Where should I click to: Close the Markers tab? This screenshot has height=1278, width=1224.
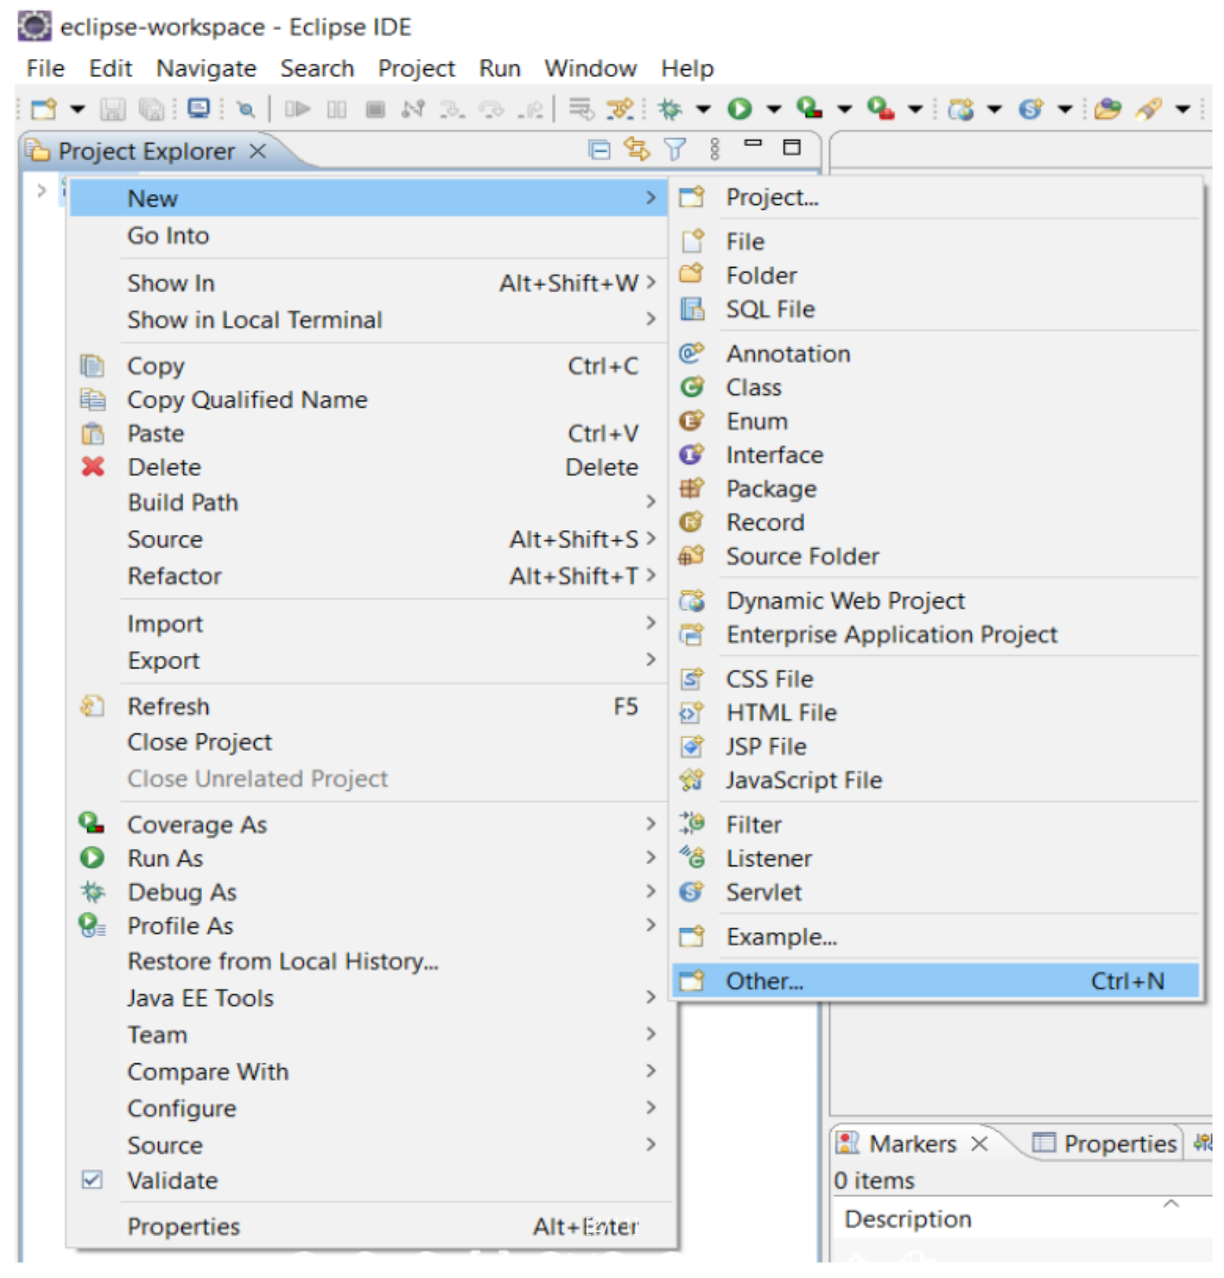point(980,1144)
